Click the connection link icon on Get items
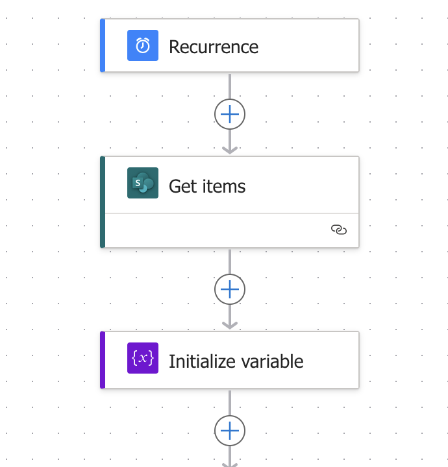Viewport: 448px width, 467px height. 339,230
